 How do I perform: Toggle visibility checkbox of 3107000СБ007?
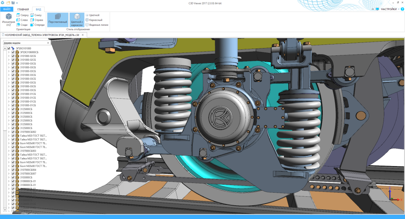click(x=13, y=173)
